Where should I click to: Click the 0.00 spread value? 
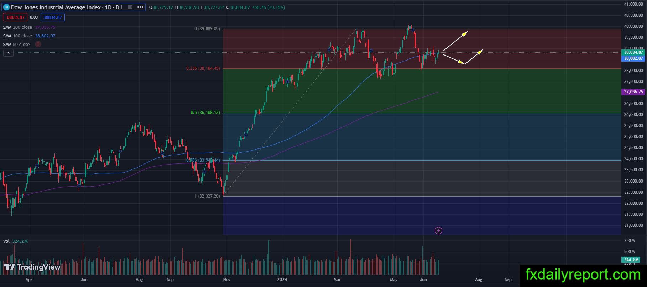click(x=34, y=17)
